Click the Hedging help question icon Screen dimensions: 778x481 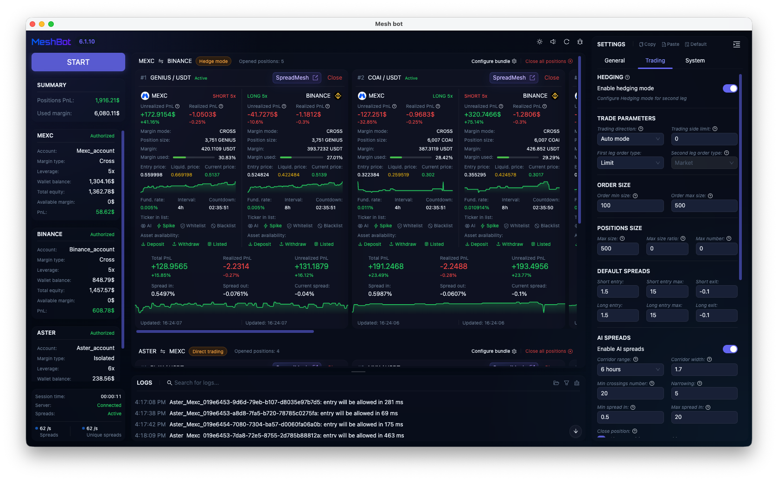click(x=627, y=77)
